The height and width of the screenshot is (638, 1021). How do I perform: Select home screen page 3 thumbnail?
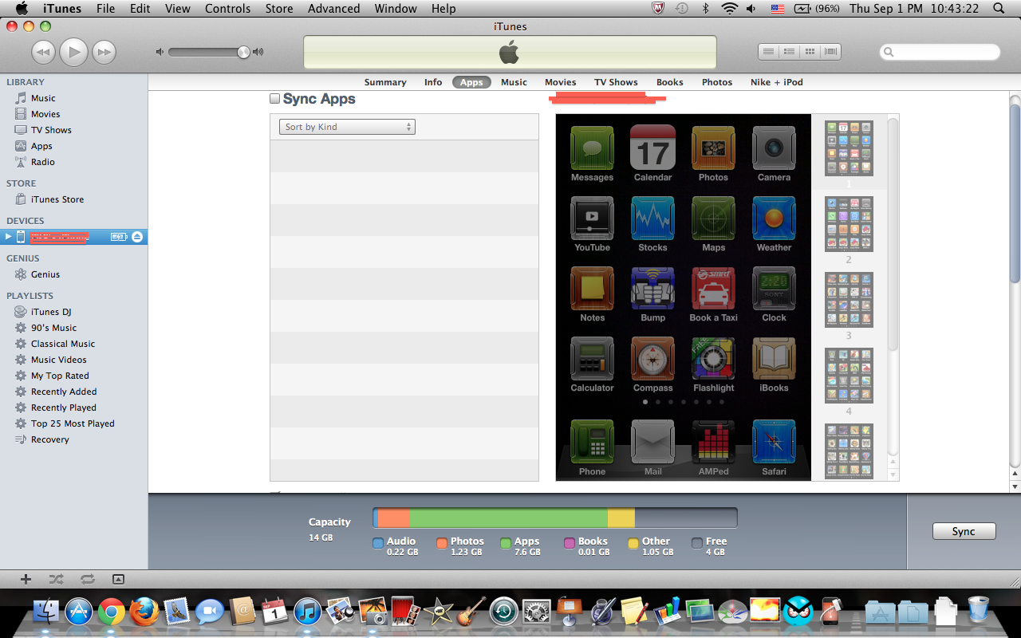(x=849, y=300)
